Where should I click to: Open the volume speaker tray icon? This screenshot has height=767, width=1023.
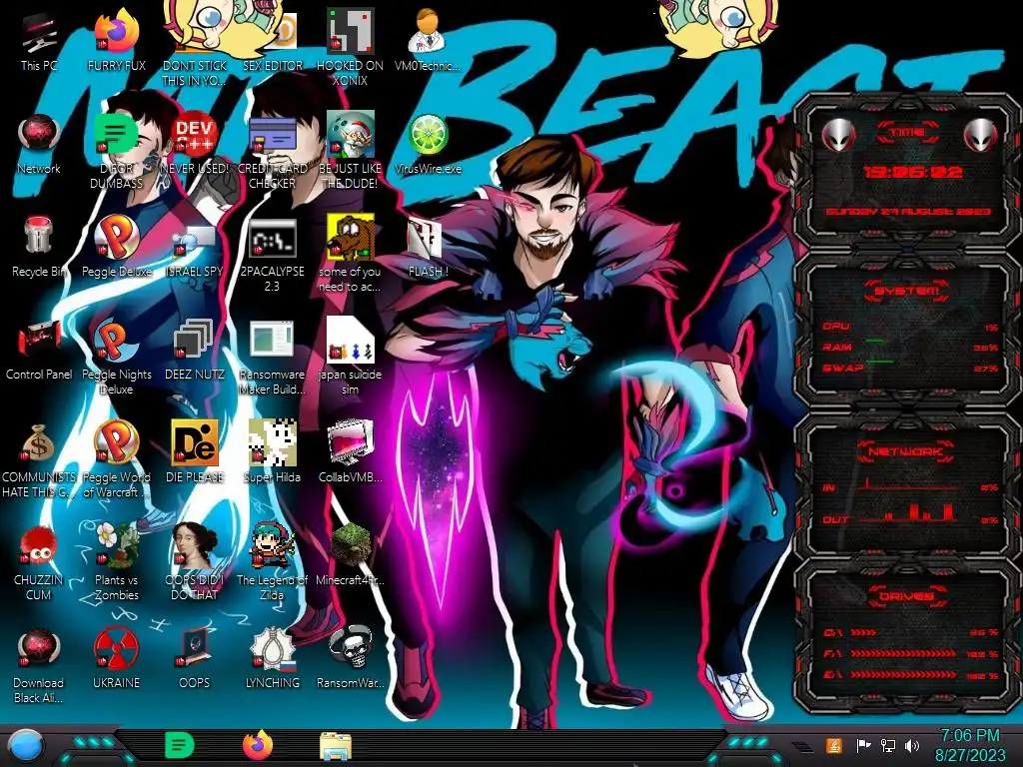click(x=912, y=745)
